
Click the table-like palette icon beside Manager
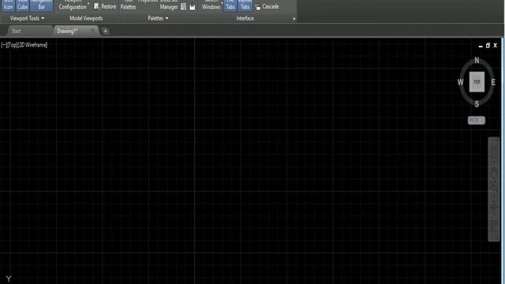183,7
